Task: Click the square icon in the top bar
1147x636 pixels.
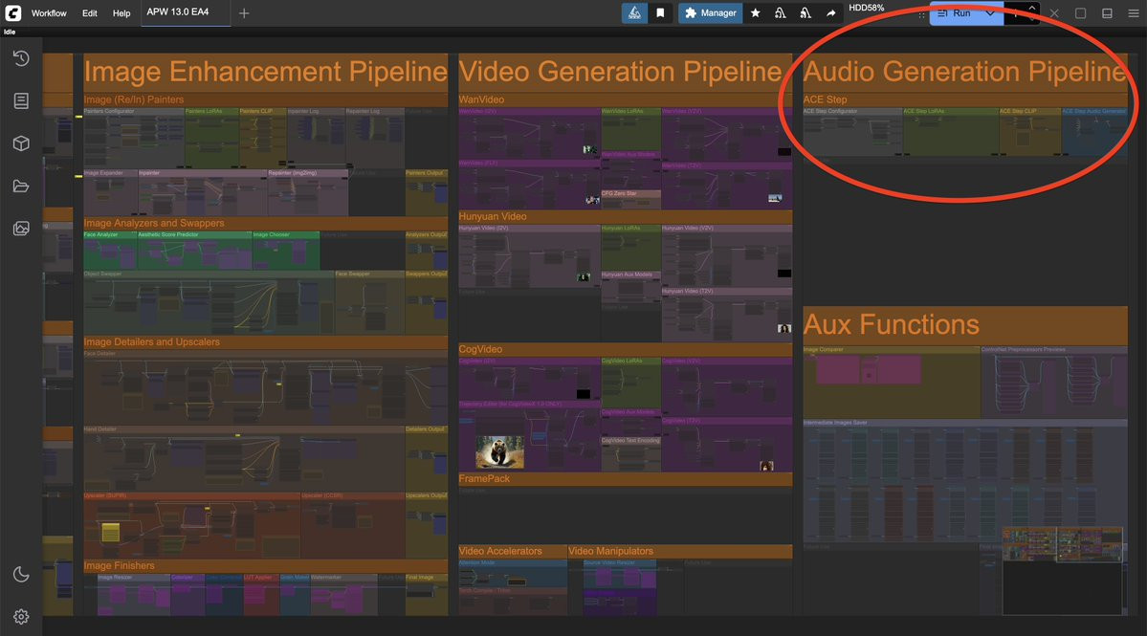Action: coord(1080,13)
